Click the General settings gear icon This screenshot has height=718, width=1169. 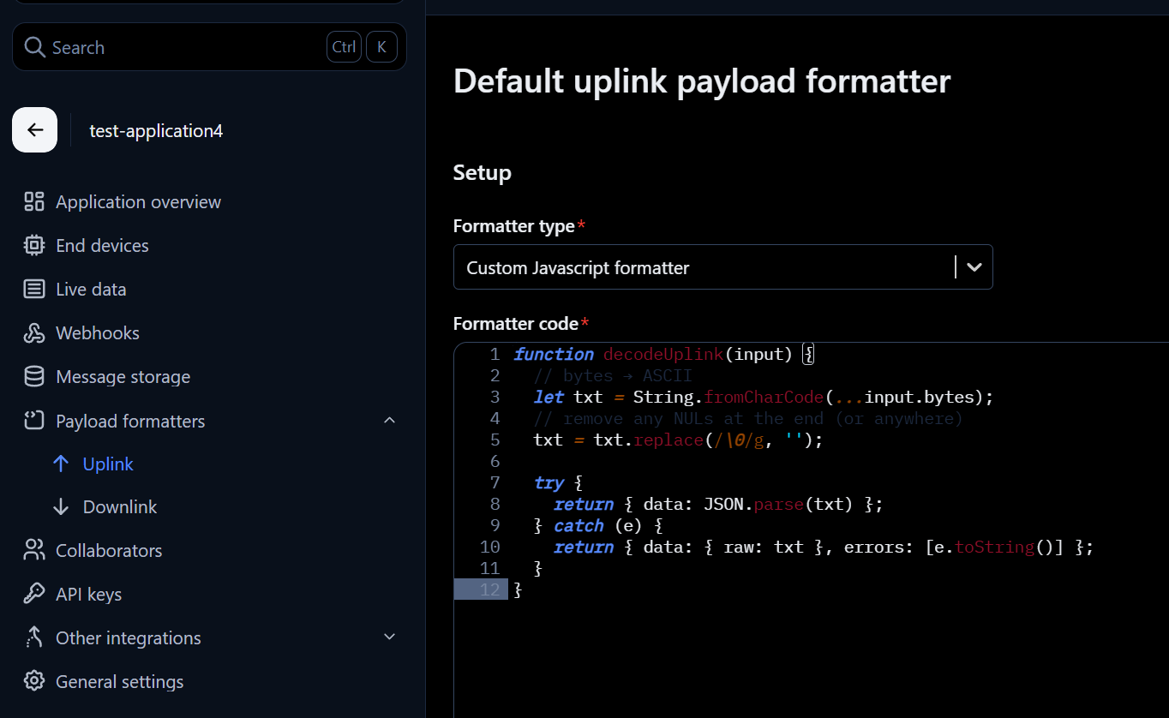click(34, 682)
